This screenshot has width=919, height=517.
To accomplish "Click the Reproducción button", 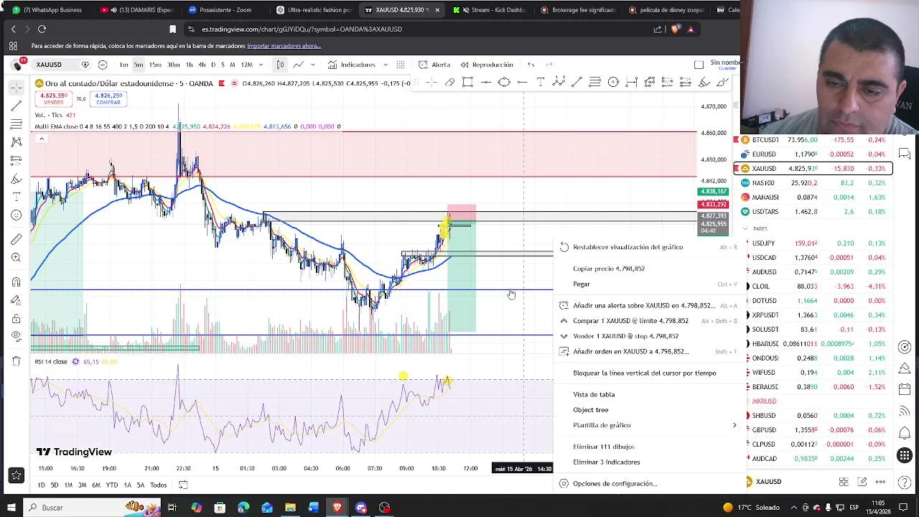I will point(486,65).
